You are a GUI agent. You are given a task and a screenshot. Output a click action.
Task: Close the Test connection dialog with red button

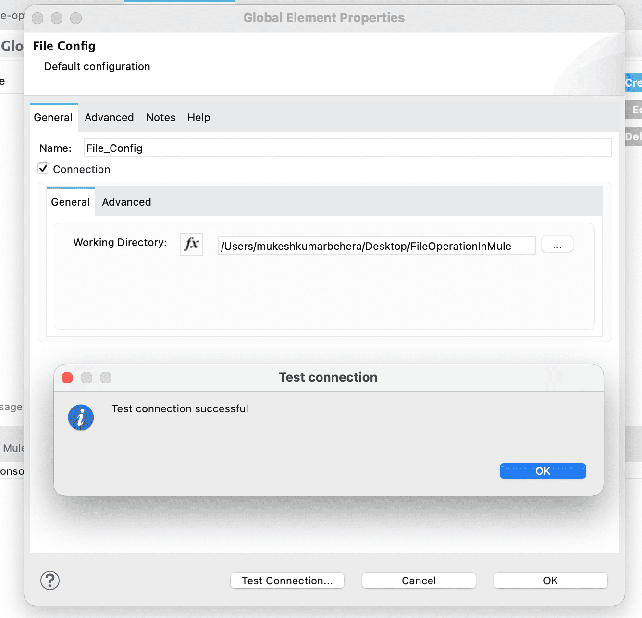pyautogui.click(x=67, y=378)
